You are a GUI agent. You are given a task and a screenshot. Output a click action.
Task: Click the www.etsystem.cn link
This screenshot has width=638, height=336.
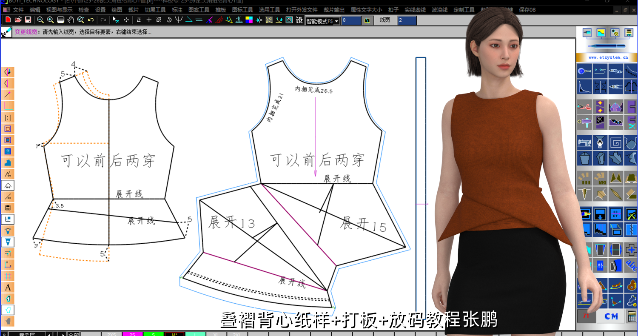coord(608,57)
